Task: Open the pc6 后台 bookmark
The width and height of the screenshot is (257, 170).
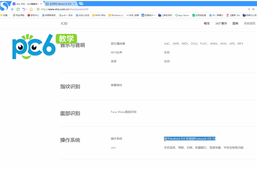Action: 66,15
